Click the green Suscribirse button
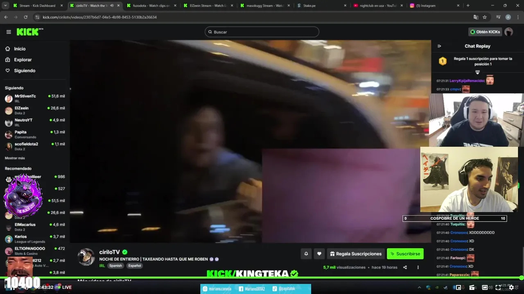 (x=405, y=254)
